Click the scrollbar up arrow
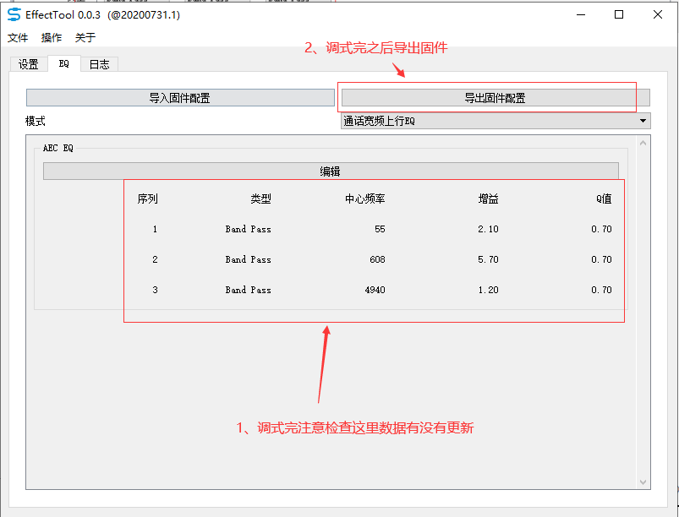The width and height of the screenshot is (679, 517). [643, 143]
